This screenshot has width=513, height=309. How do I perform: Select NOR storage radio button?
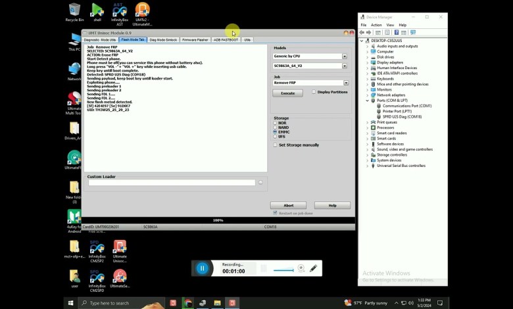tap(275, 123)
